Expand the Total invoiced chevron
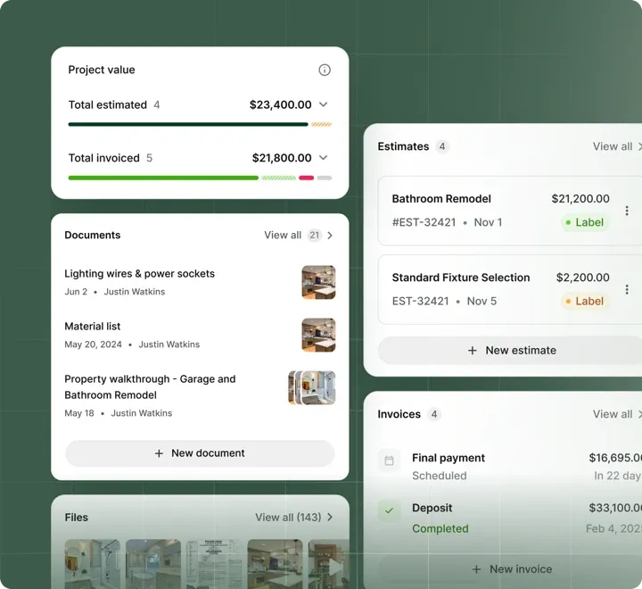642x589 pixels. [324, 158]
